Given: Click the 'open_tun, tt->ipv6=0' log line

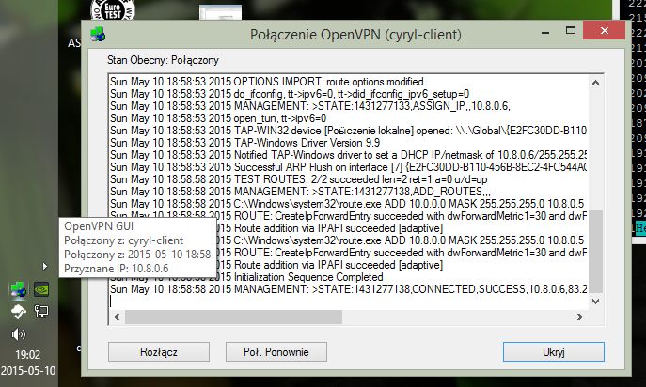Looking at the screenshot, I should 218,118.
